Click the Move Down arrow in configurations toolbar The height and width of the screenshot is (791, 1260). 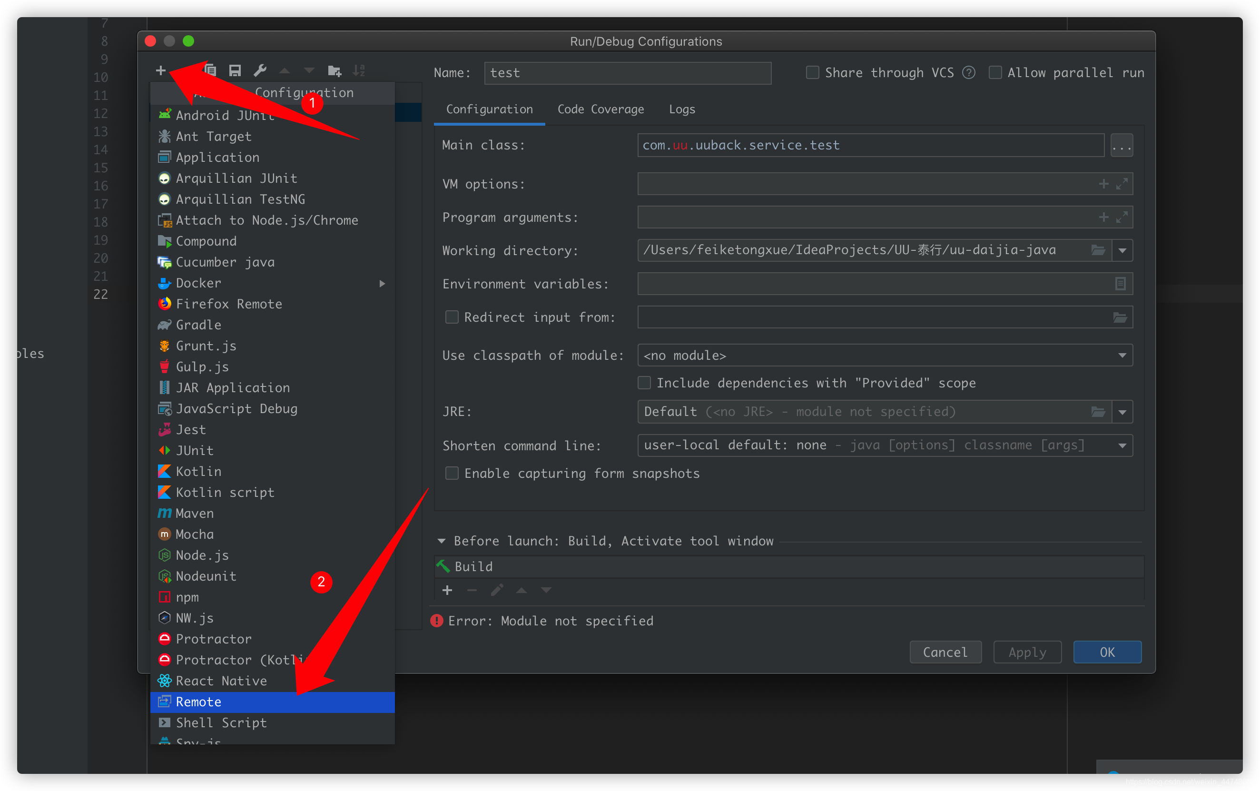309,70
